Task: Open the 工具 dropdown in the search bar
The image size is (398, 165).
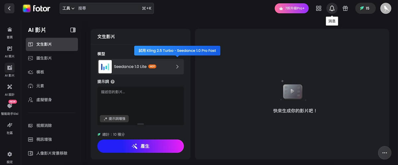Action: click(68, 8)
